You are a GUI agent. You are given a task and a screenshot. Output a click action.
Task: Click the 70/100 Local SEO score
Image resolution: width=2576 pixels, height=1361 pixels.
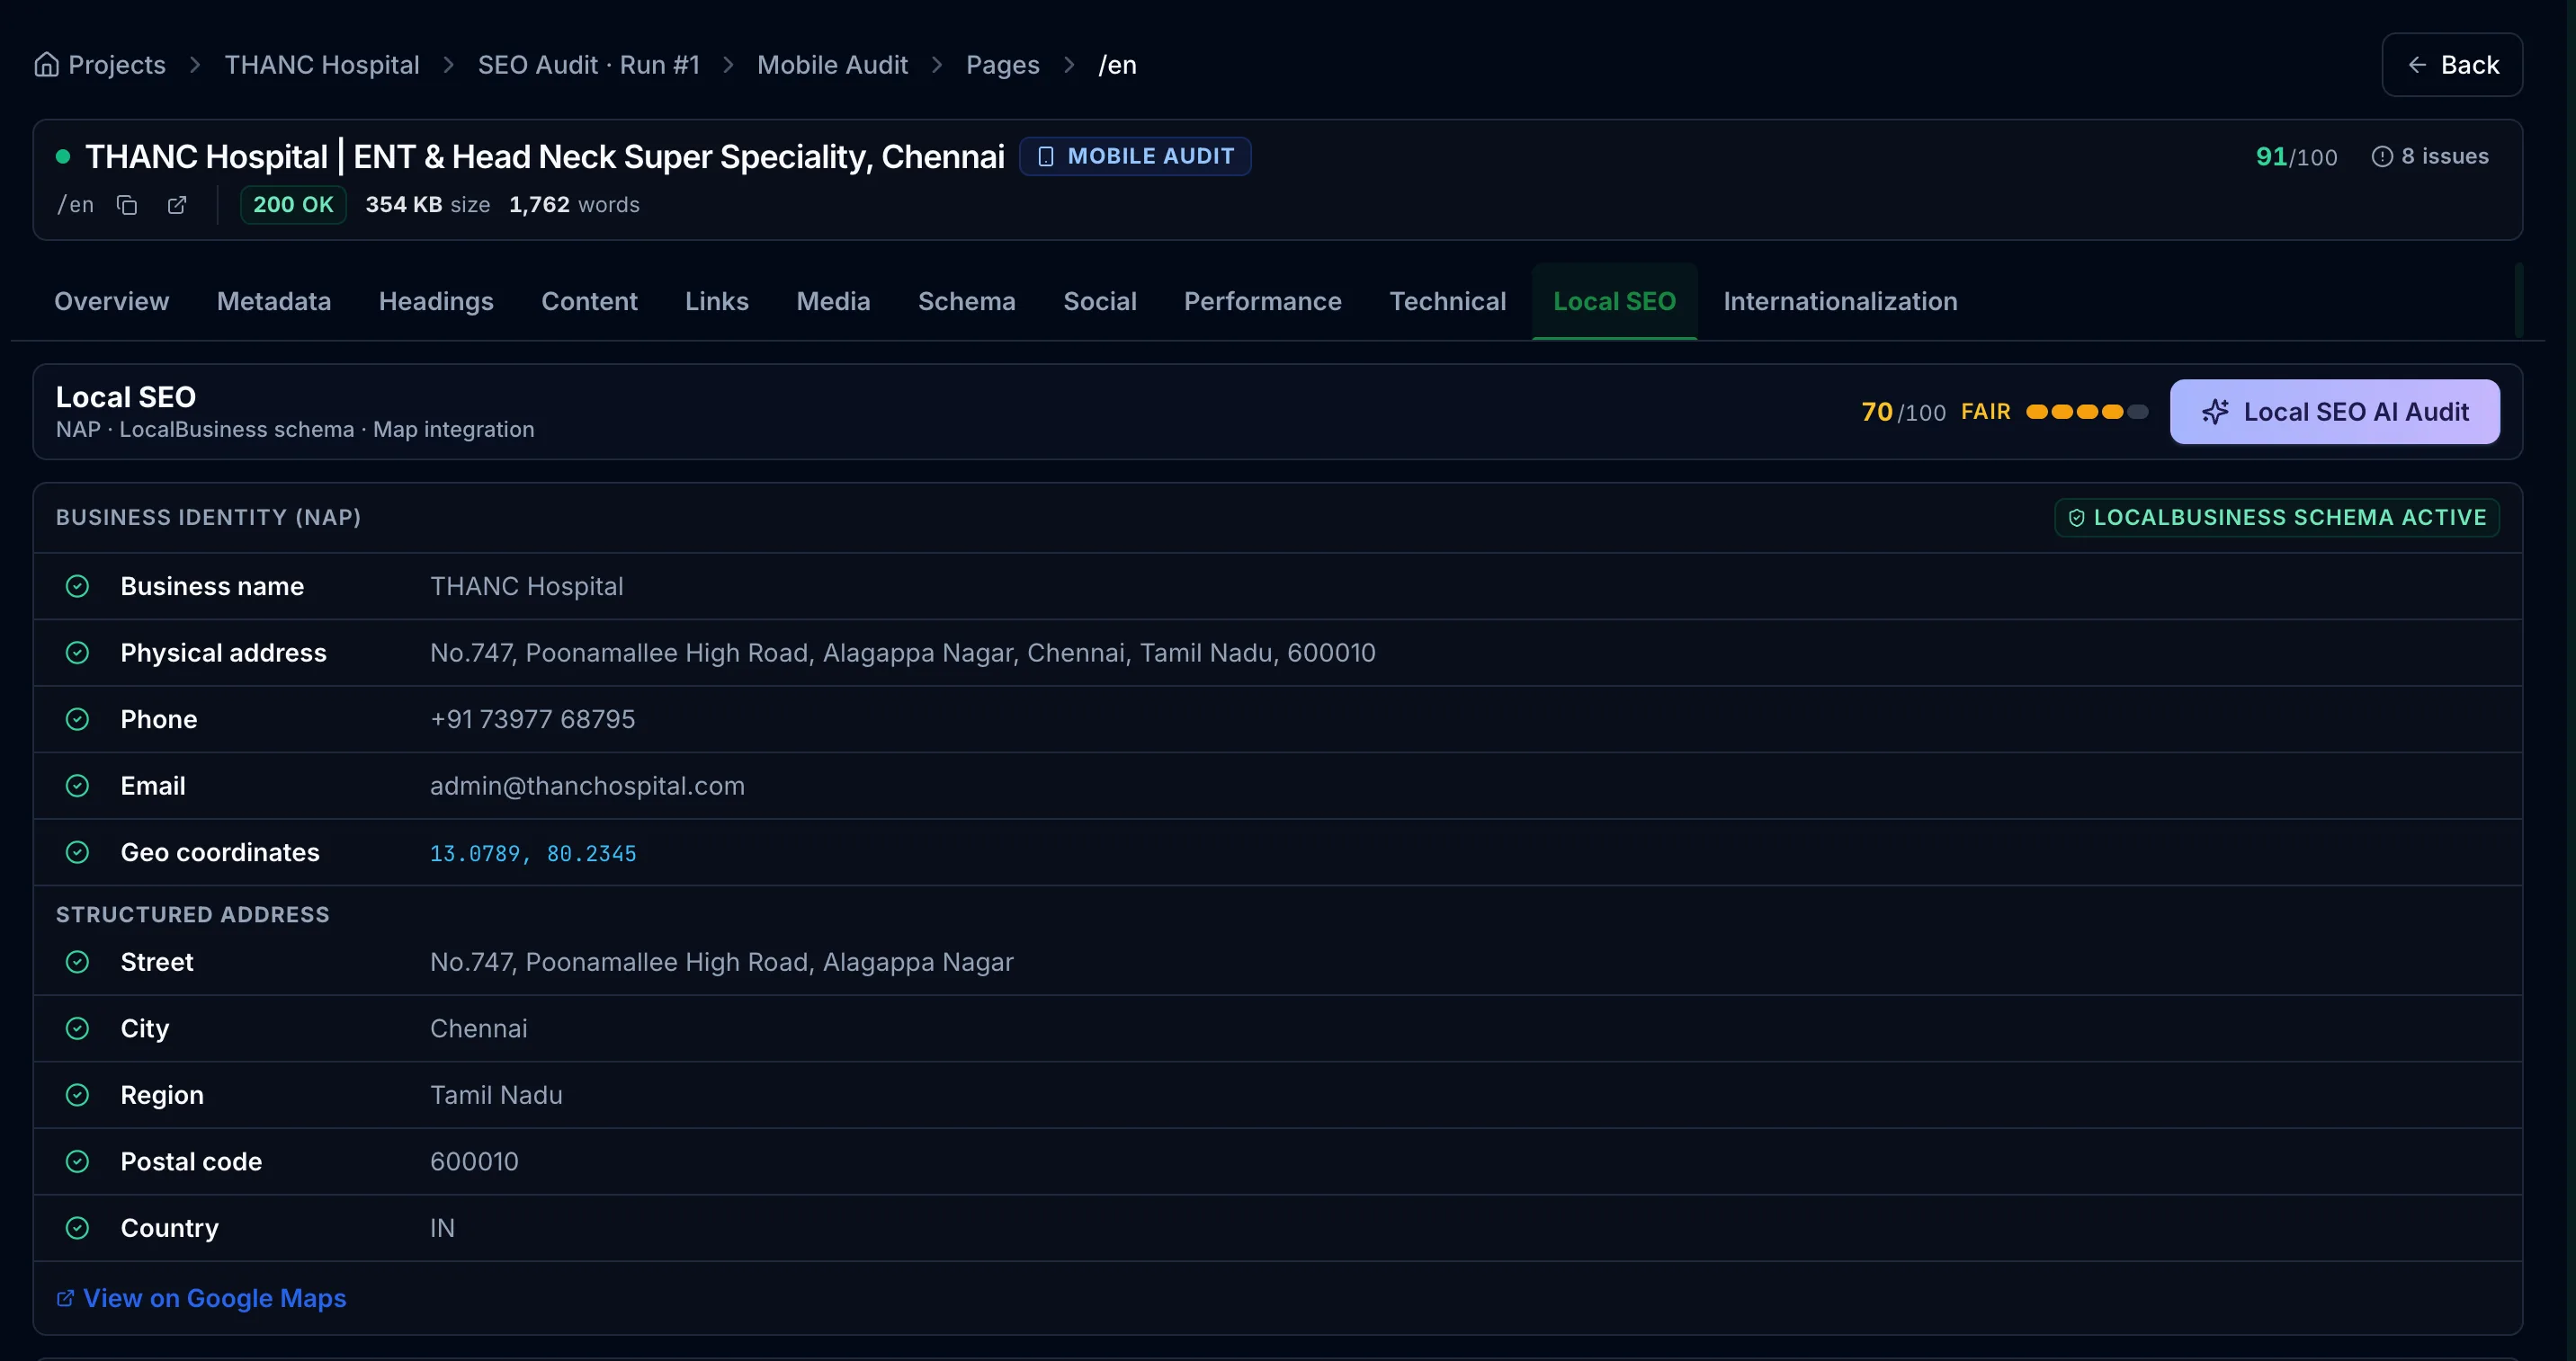[x=1904, y=412]
